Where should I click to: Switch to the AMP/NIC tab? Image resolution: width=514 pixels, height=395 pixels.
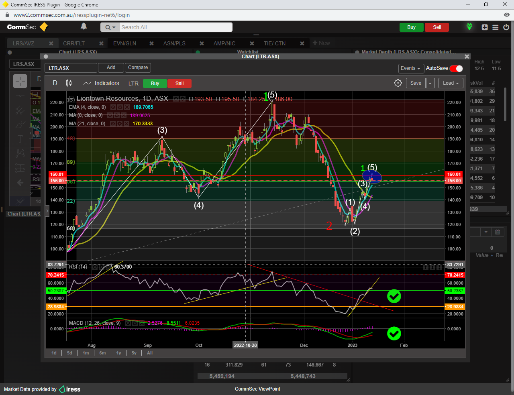[224, 43]
